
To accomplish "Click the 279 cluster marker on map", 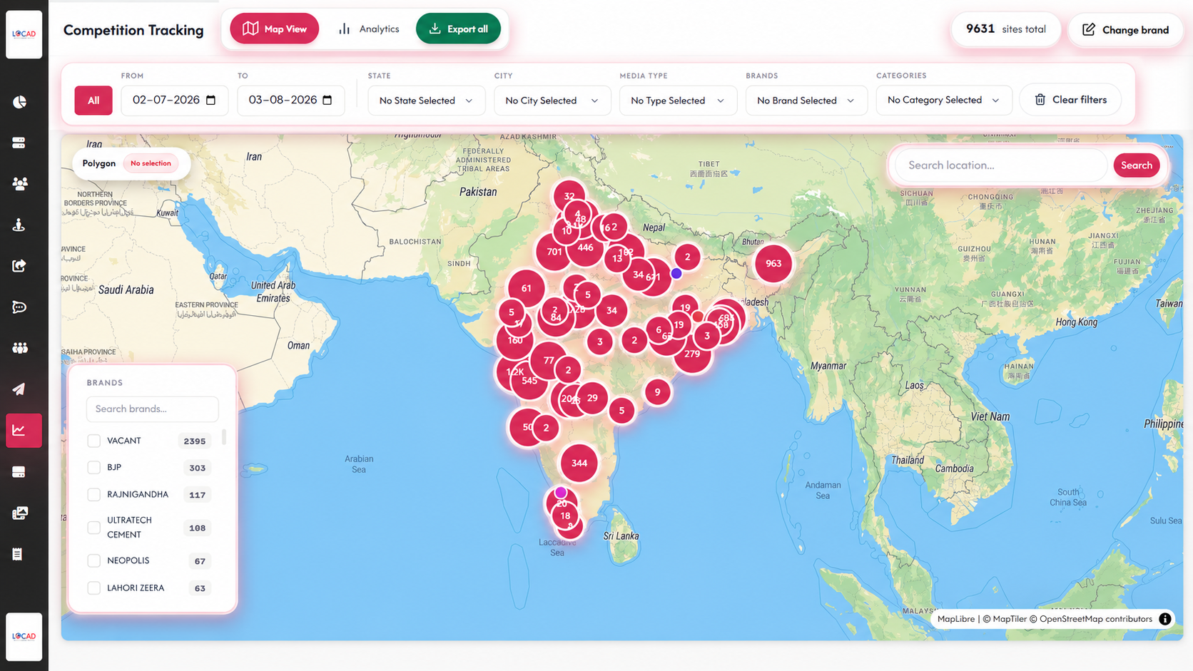I will pos(692,354).
